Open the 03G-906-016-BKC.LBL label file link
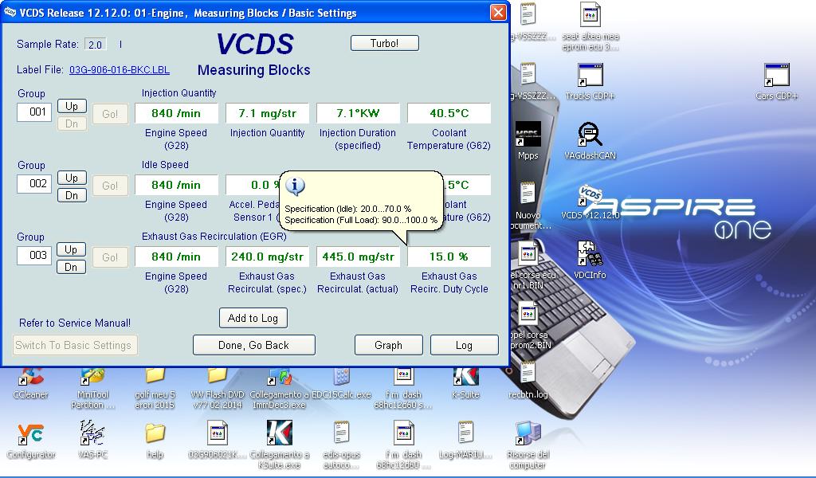Screen dimensions: 816x478 (x=120, y=70)
